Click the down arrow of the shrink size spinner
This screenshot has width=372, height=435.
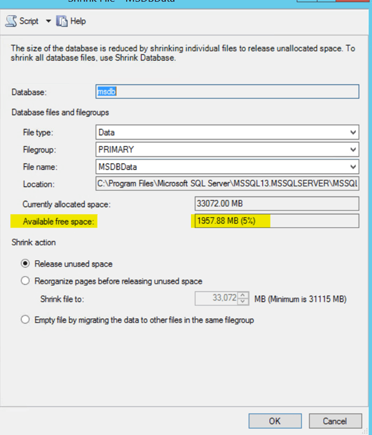coord(243,302)
